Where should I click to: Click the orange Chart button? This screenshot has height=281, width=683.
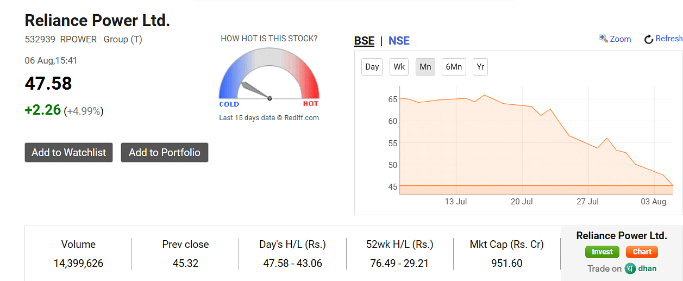[642, 252]
